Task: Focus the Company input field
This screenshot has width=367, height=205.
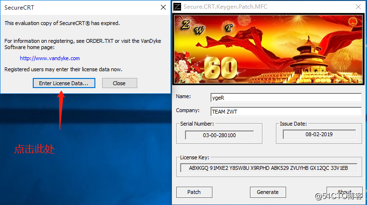Action: coord(286,112)
